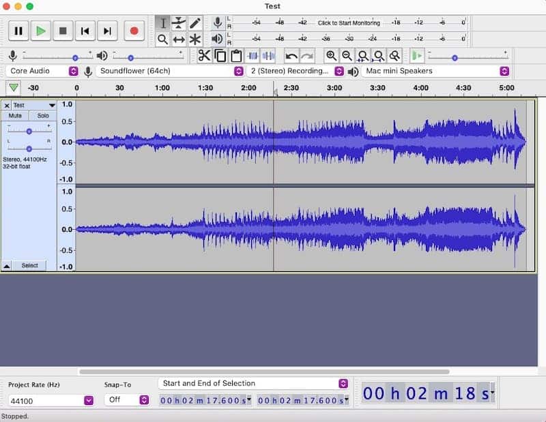This screenshot has height=422, width=546.
Task: Select the Envelope tool
Action: pyautogui.click(x=179, y=23)
